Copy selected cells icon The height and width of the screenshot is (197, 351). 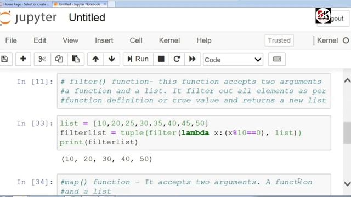59,59
